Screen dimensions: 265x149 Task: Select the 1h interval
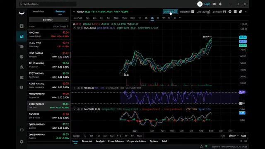click(x=140, y=18)
